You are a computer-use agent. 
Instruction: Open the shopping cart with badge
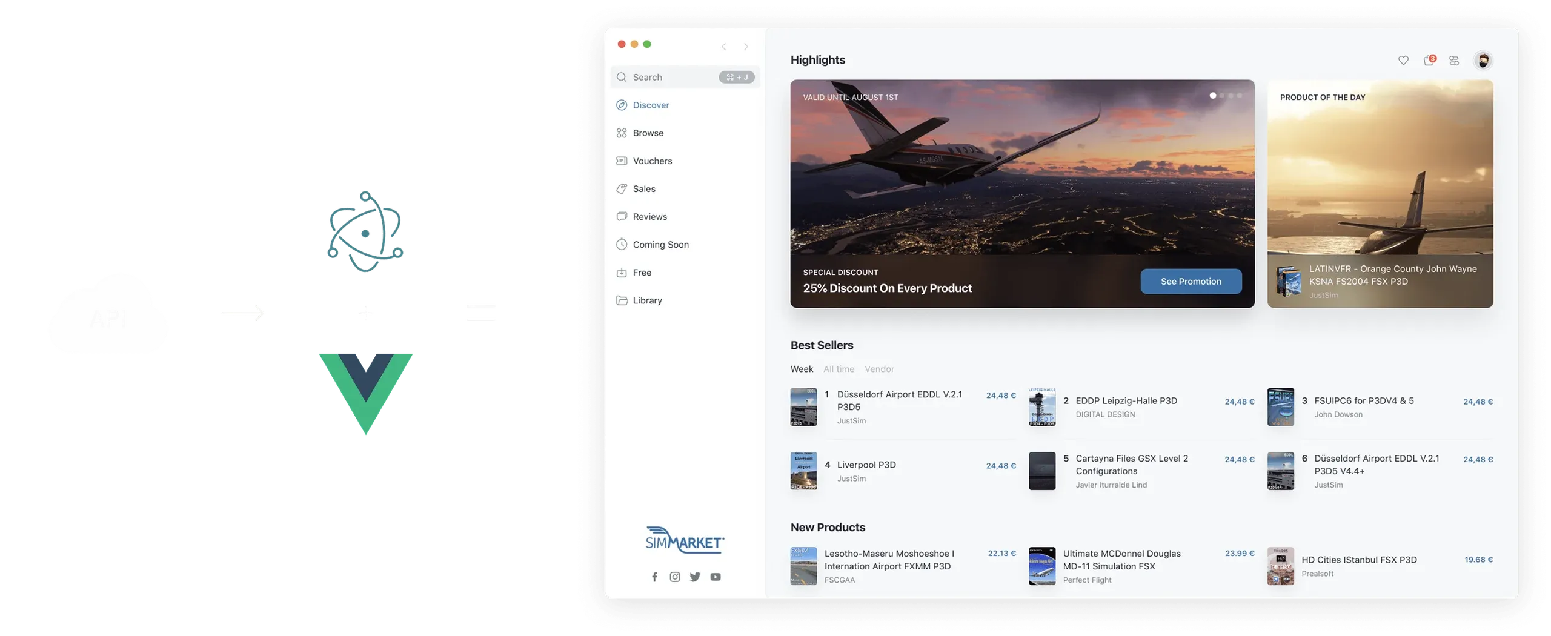(1429, 59)
